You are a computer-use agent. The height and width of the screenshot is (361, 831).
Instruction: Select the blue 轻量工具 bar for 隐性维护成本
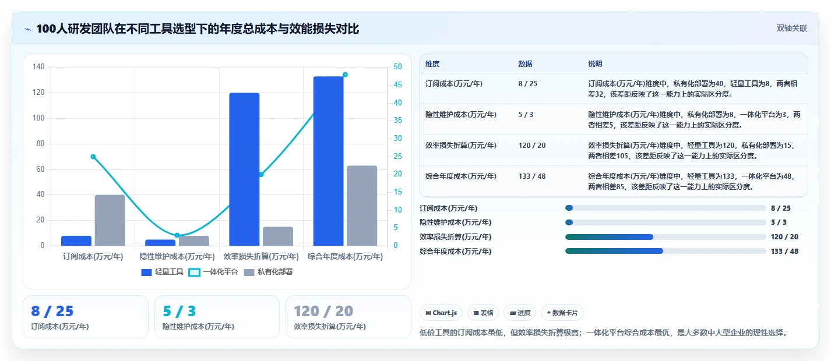(x=160, y=243)
